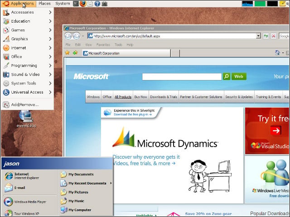Click the screenshot camera icon in panel
290x217 pixels.
coord(105,4)
